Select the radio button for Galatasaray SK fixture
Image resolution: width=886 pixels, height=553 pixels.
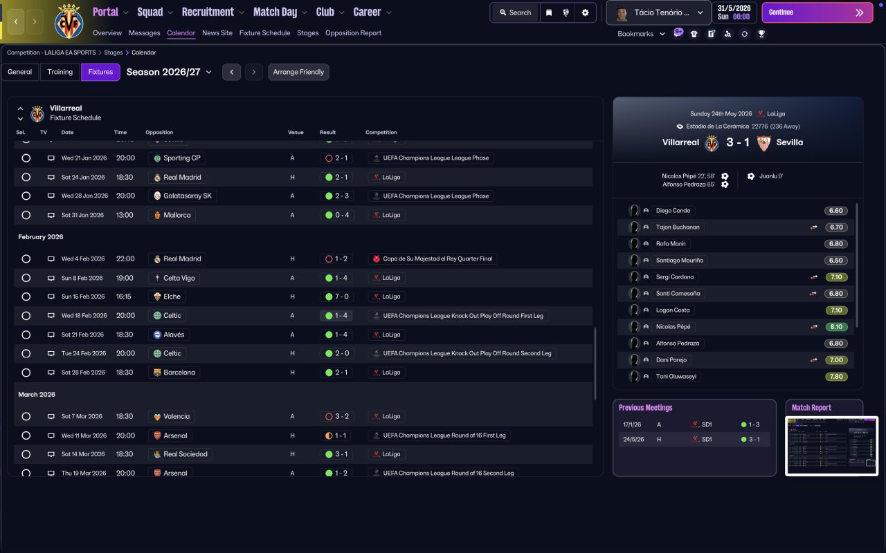[26, 196]
